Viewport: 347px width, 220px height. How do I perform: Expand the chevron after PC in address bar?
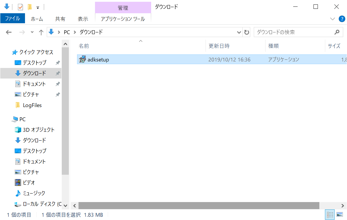pyautogui.click(x=75, y=32)
